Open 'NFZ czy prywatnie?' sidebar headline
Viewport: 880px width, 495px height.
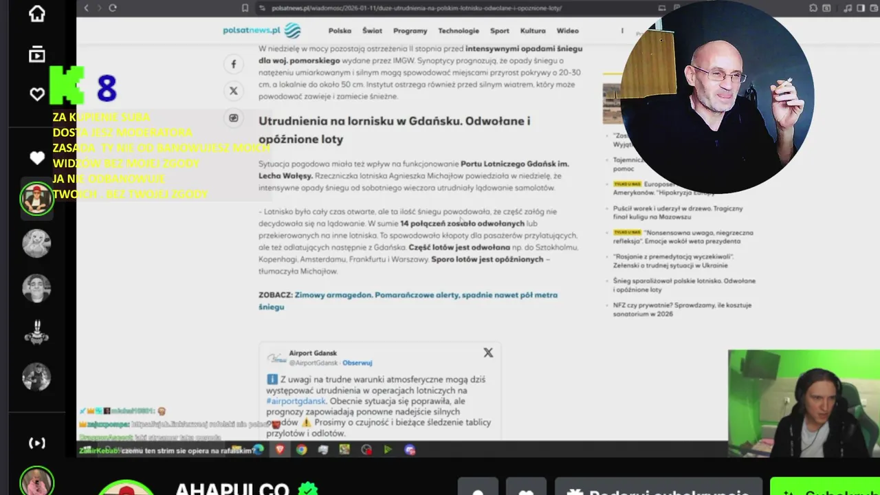tap(682, 309)
